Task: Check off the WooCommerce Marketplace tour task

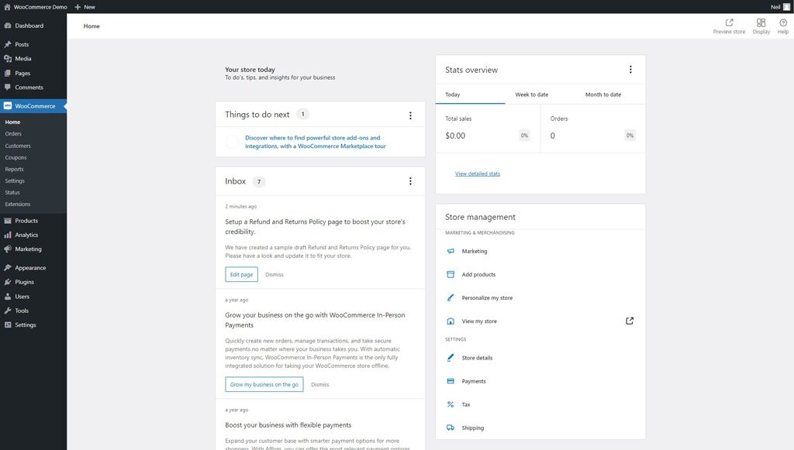Action: coord(232,141)
